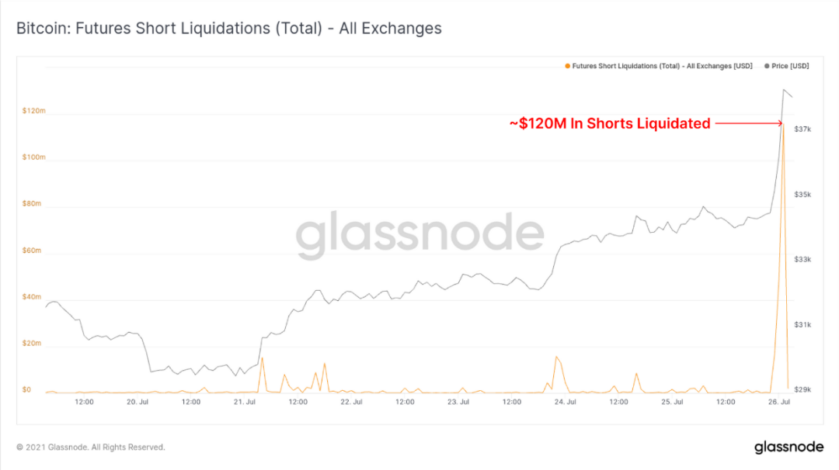Click the orange Futures Short Liquidations legend dot
Image resolution: width=839 pixels, height=470 pixels.
pos(568,66)
